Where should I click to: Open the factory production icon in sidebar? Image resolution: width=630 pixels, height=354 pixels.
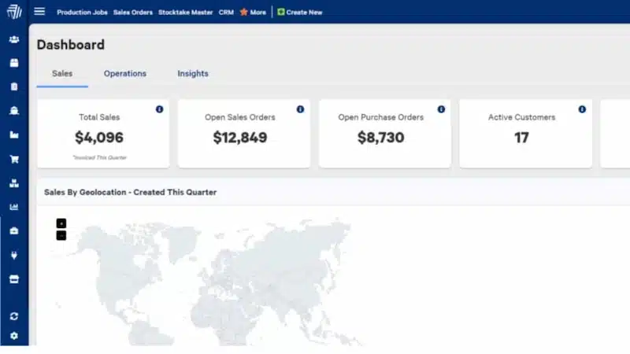pyautogui.click(x=14, y=135)
